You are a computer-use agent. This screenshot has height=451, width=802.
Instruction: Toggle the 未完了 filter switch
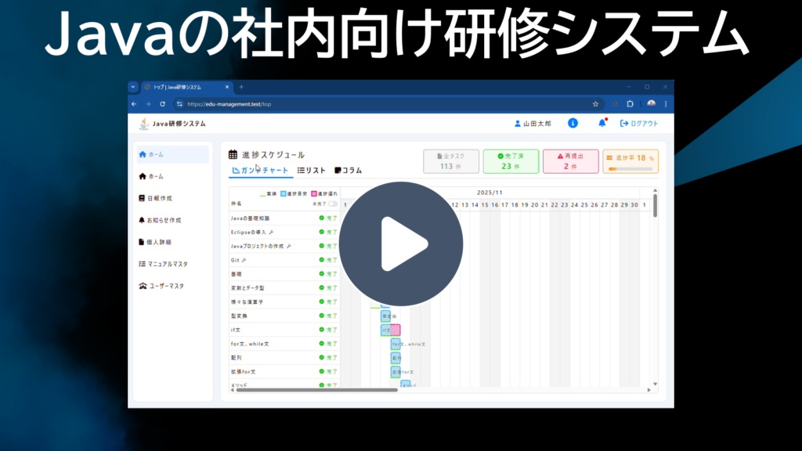(x=333, y=204)
